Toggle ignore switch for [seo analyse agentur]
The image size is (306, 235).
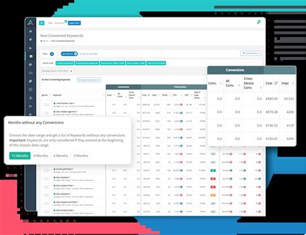click(x=46, y=113)
